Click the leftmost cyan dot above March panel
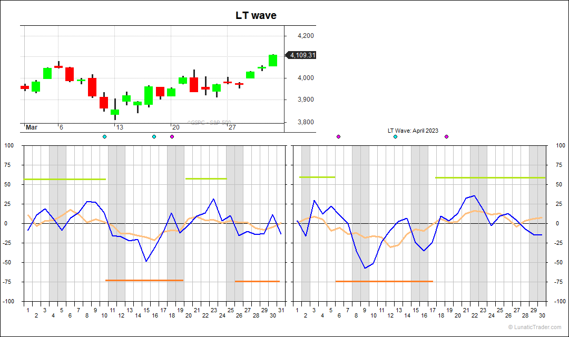The width and height of the screenshot is (569, 337). [104, 137]
